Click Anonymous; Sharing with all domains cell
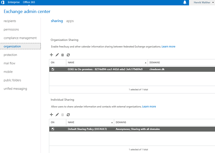This screenshot has height=153, width=215. 138,129
